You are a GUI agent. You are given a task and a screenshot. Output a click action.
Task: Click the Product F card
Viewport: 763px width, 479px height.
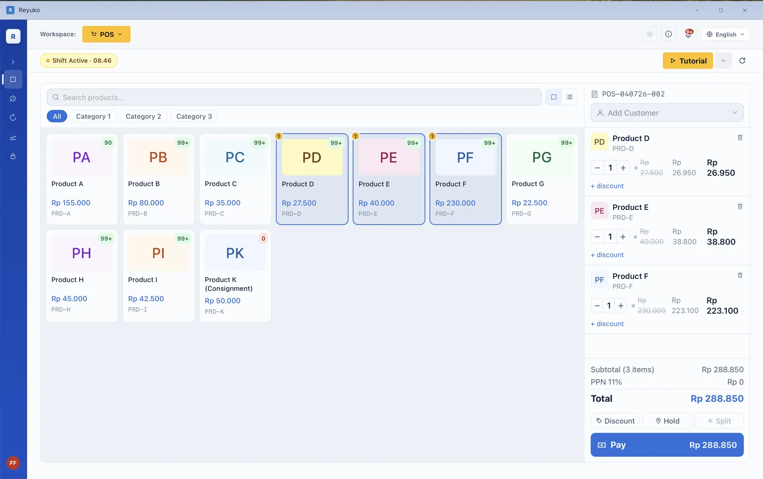[465, 179]
